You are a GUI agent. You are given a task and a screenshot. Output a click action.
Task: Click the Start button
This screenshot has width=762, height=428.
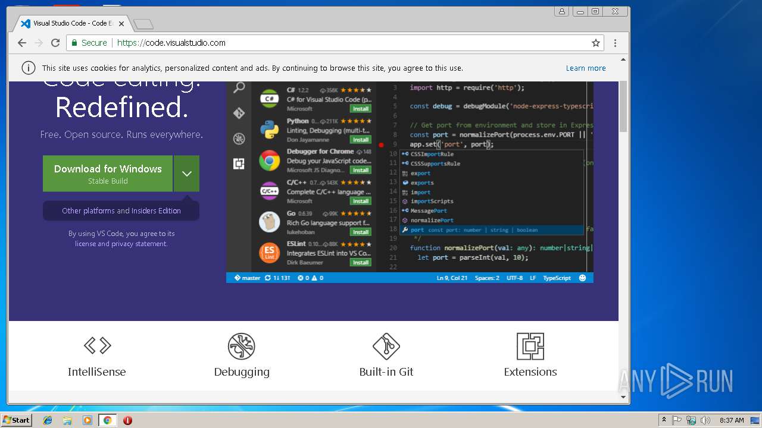16,420
